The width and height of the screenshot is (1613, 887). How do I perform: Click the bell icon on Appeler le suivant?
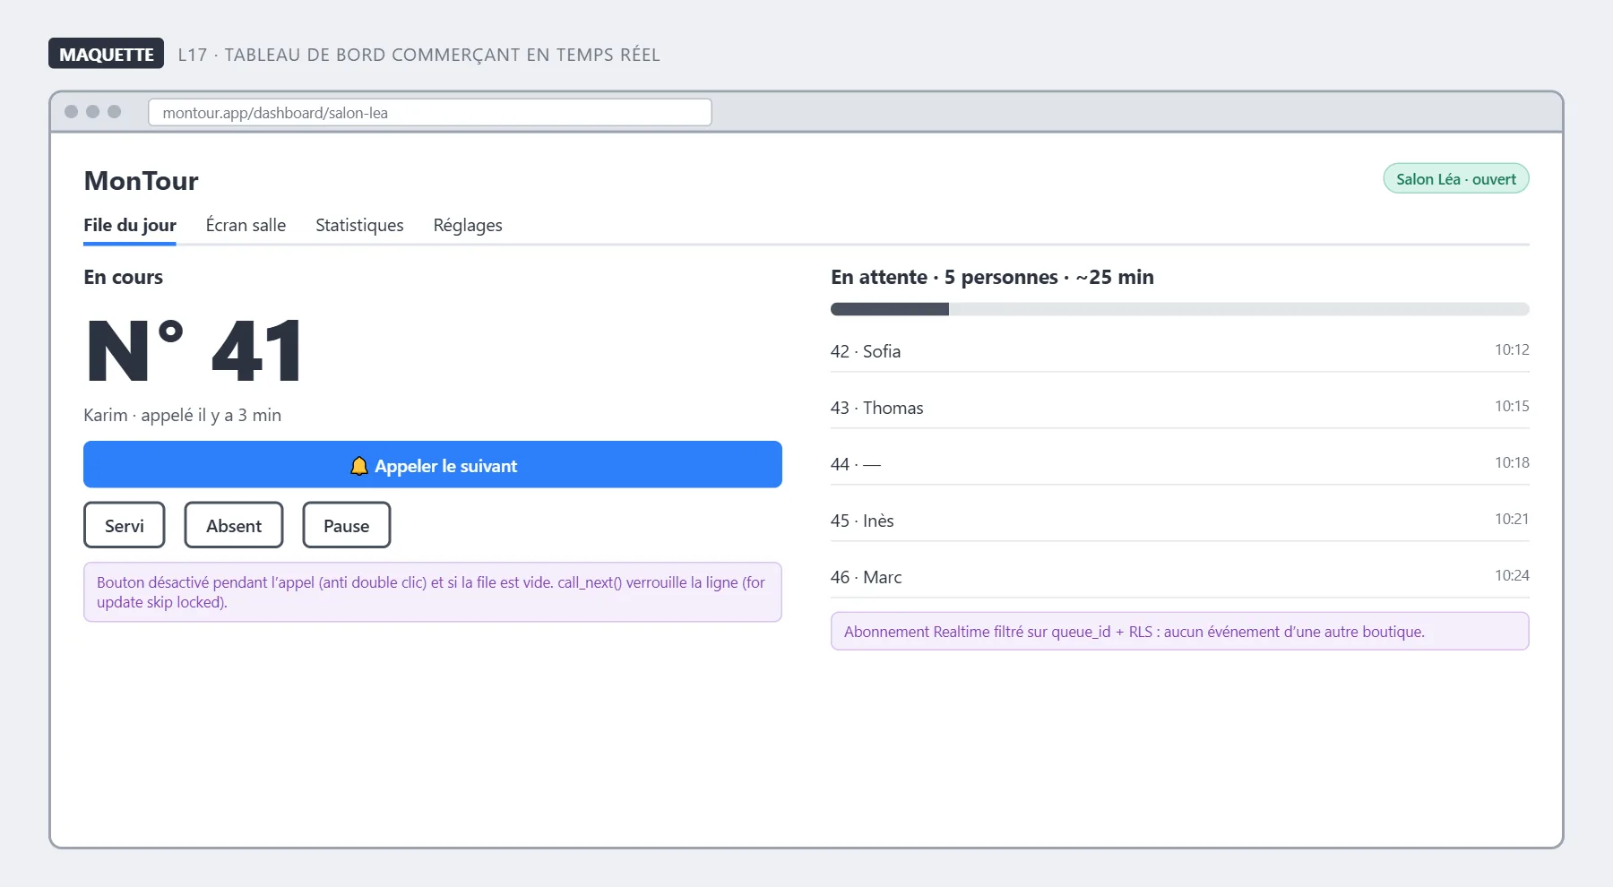[x=358, y=466]
